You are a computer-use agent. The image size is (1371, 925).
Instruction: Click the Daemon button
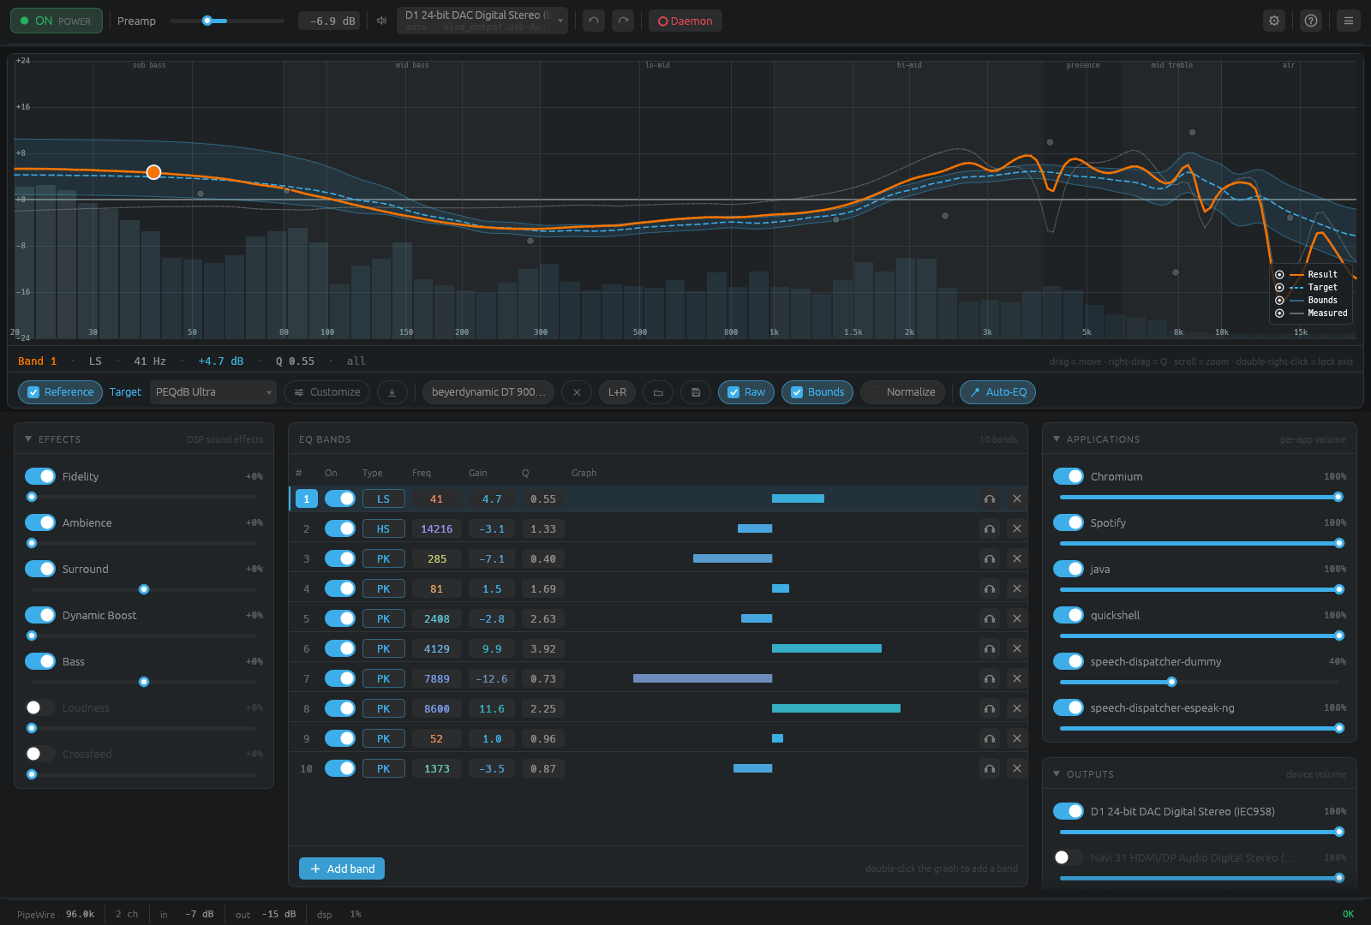tap(685, 21)
